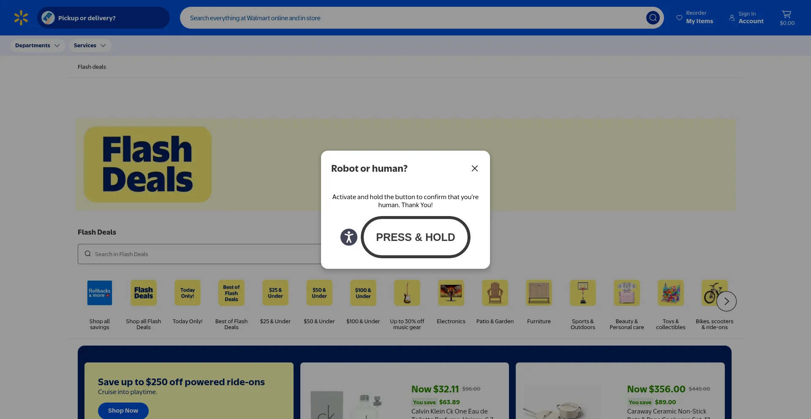Click next arrow in category carousel
Screen dimensions: 811x419
(727, 301)
